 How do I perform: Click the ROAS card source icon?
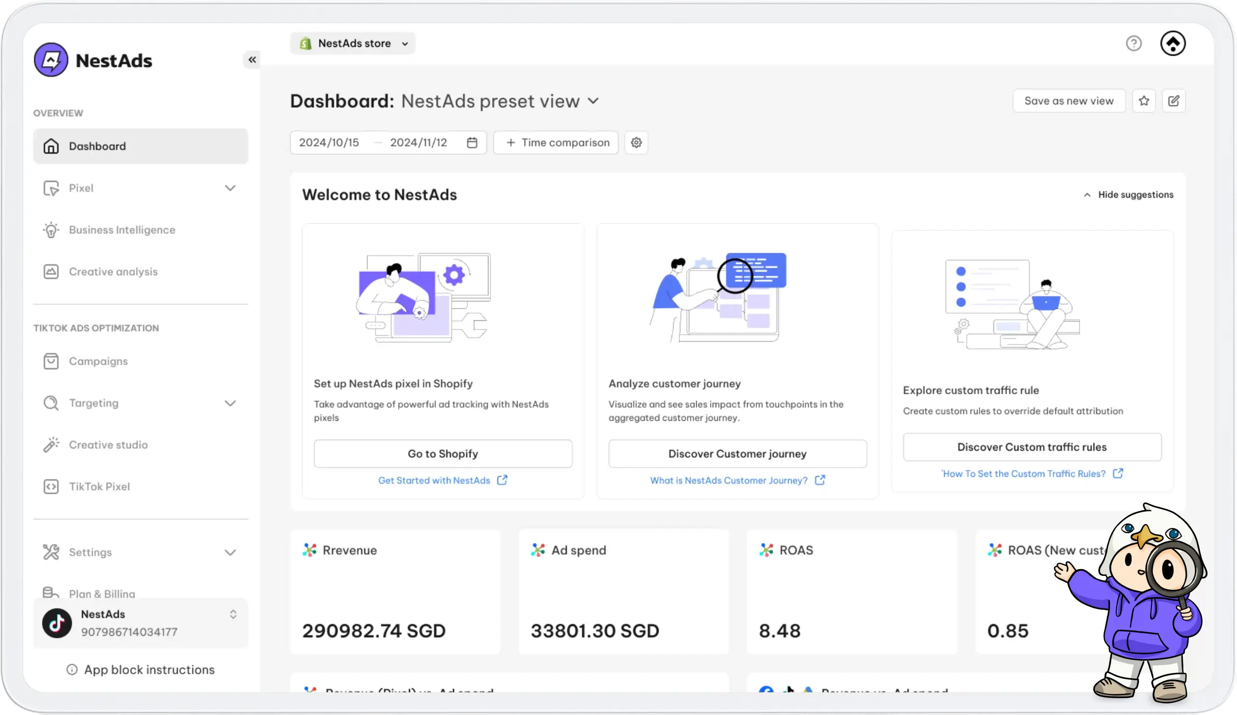pos(766,550)
